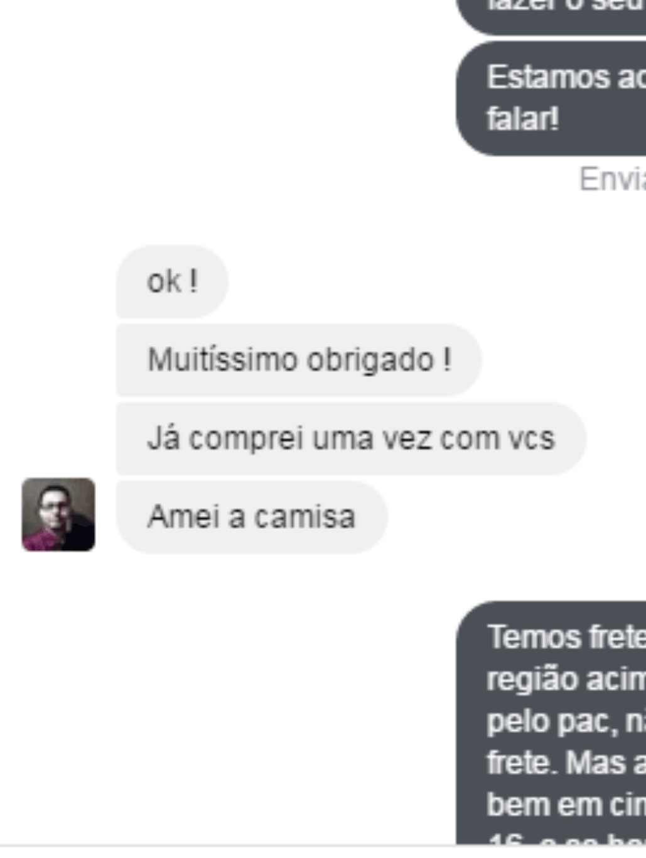Click the dark "Estamos ac" reply bubble
Viewport: 646px width, 858px height.
coord(551,99)
